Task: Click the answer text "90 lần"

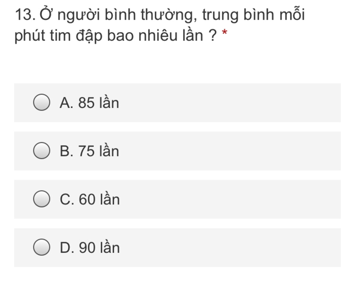Action: coord(99,248)
